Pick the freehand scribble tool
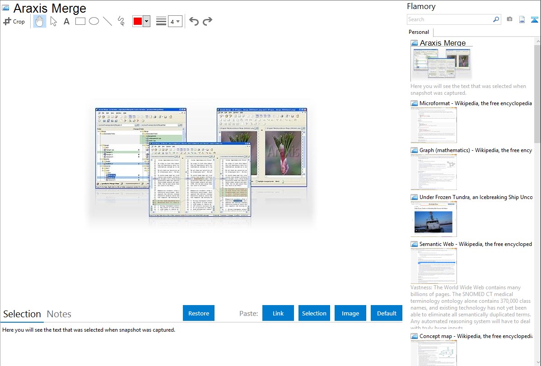Viewport: 541px width, 366px height. [121, 21]
